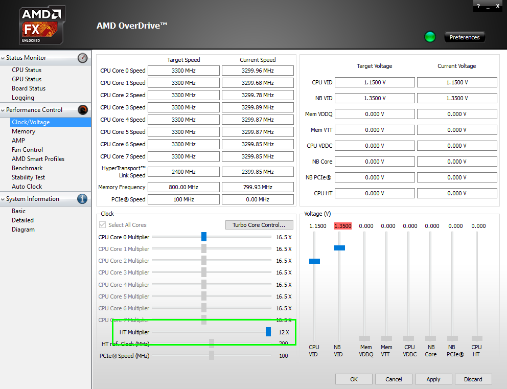Click the 1.1500 CPU VID slider value
The image size is (507, 389).
tap(318, 226)
